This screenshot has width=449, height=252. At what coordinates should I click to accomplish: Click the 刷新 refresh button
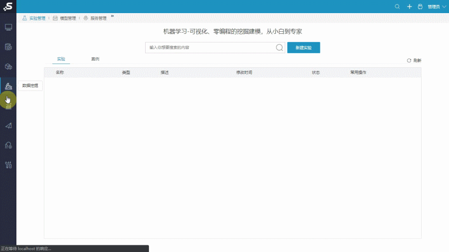point(414,60)
